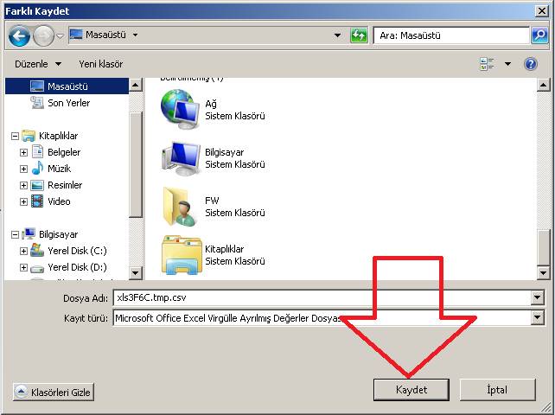Click the Resimler picture icon
This screenshot has height=415, width=555.
pos(37,185)
